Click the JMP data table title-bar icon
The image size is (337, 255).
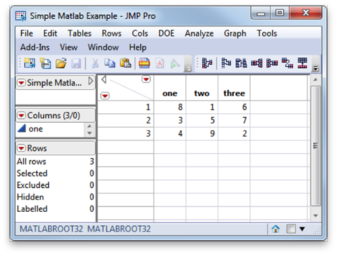(x=21, y=16)
